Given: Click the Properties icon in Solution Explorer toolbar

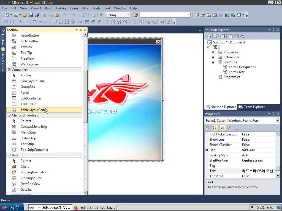Looking at the screenshot, I should [x=208, y=36].
